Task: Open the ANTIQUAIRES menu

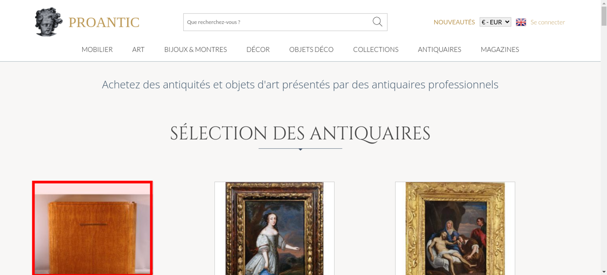Action: pos(439,49)
